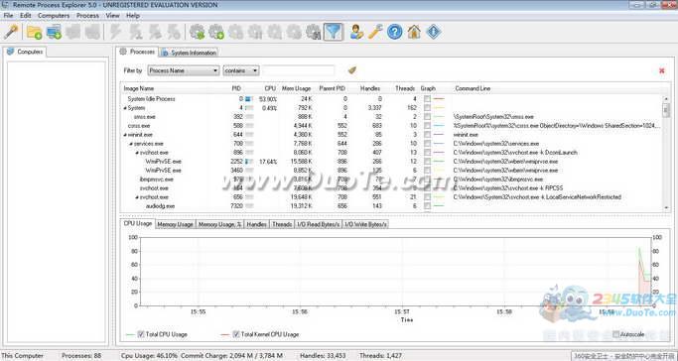
Task: Click the first grayed-out lightning bolt icon
Action: point(115,32)
